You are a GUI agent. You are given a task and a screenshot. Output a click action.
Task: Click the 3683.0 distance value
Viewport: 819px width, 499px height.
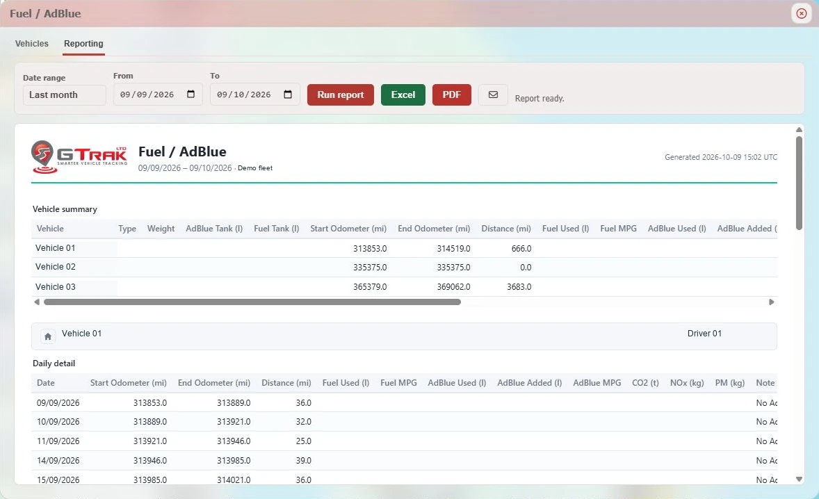tap(519, 286)
